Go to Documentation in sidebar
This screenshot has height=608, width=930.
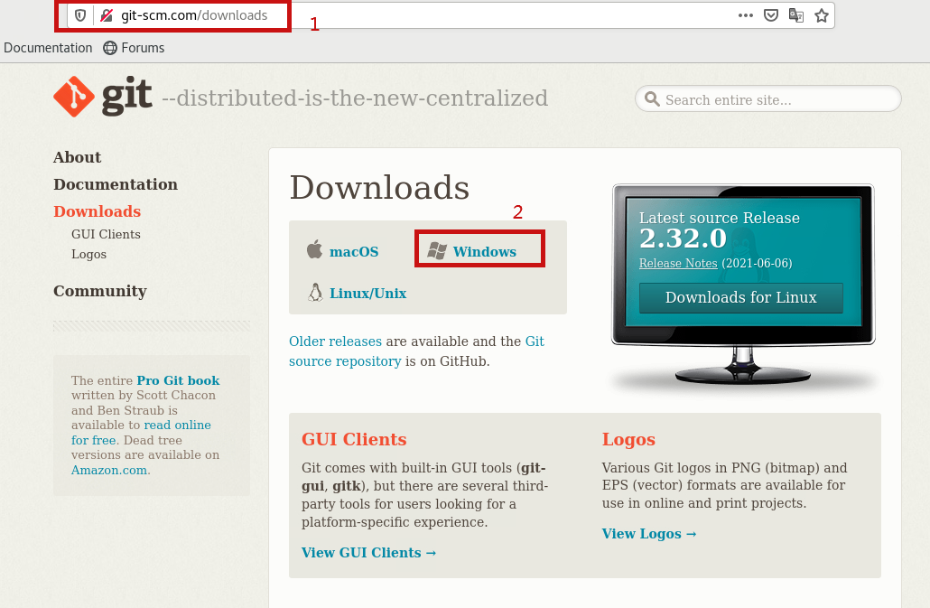click(x=116, y=184)
